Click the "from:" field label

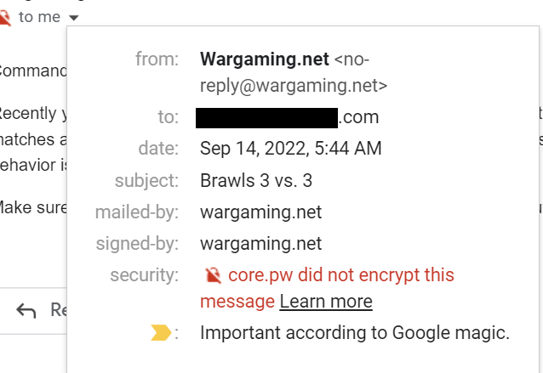click(157, 59)
